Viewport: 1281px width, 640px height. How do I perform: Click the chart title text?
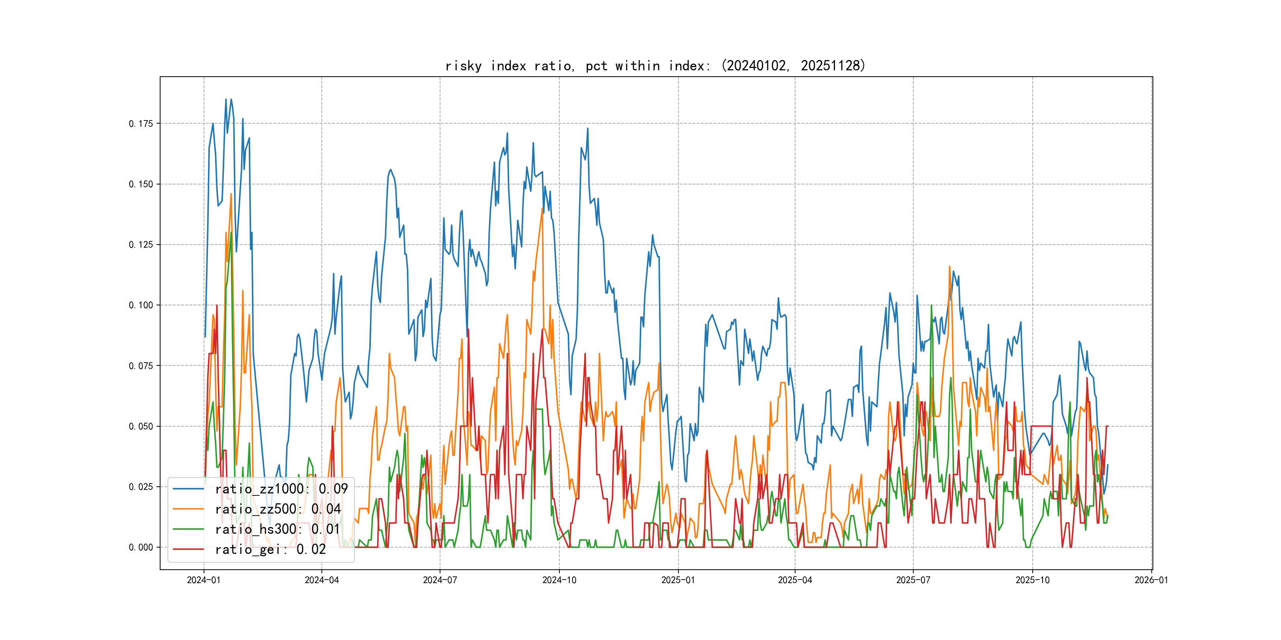(x=655, y=66)
